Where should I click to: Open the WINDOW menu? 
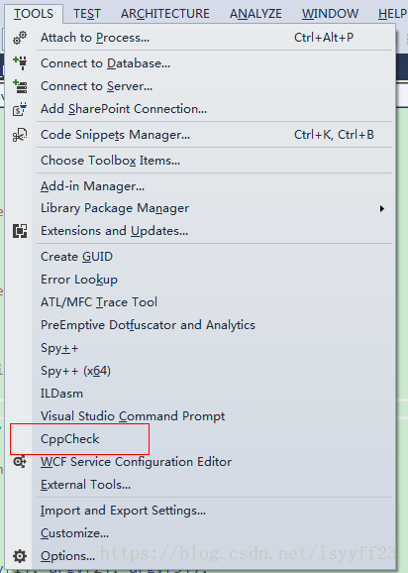(x=330, y=14)
